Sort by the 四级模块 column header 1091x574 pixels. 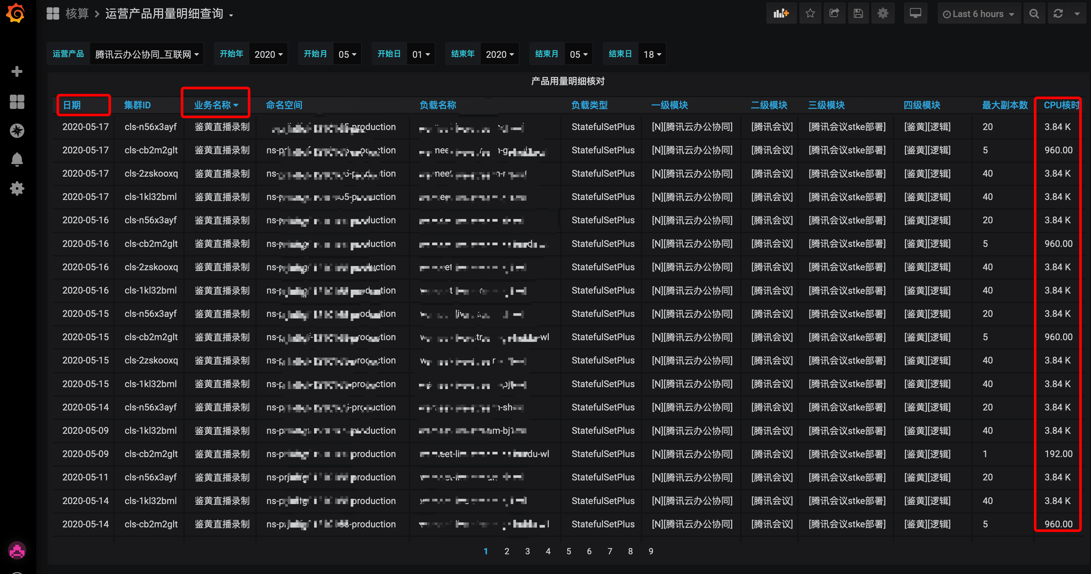click(x=921, y=105)
